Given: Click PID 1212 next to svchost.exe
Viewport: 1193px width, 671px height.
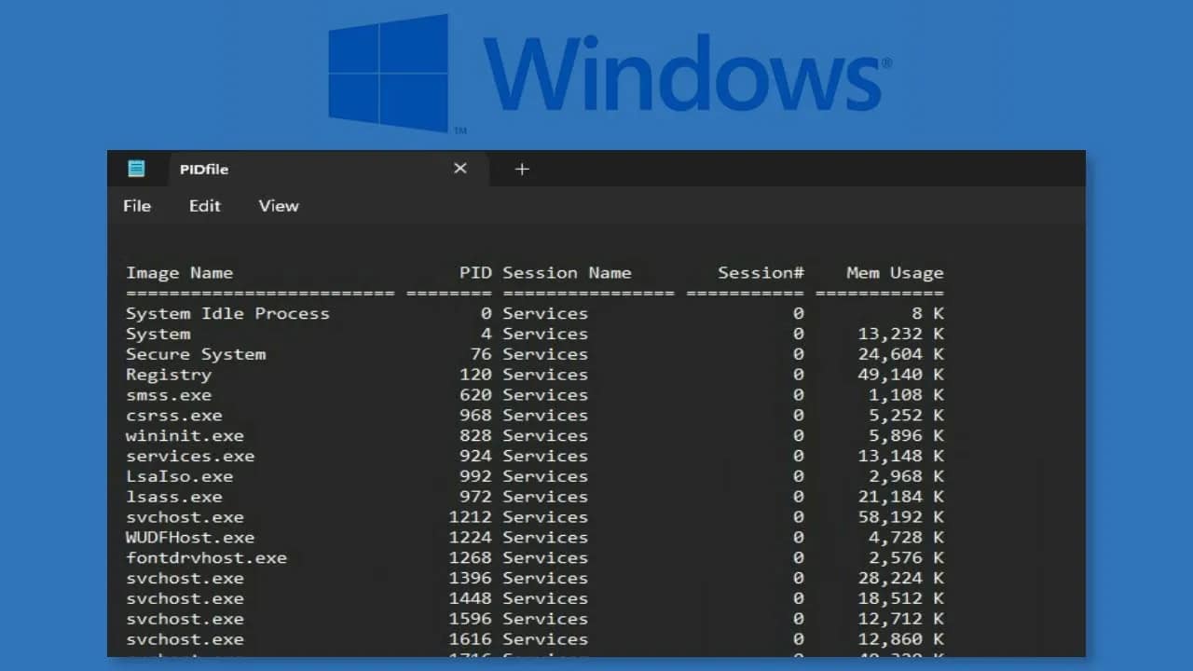Looking at the screenshot, I should pos(476,517).
